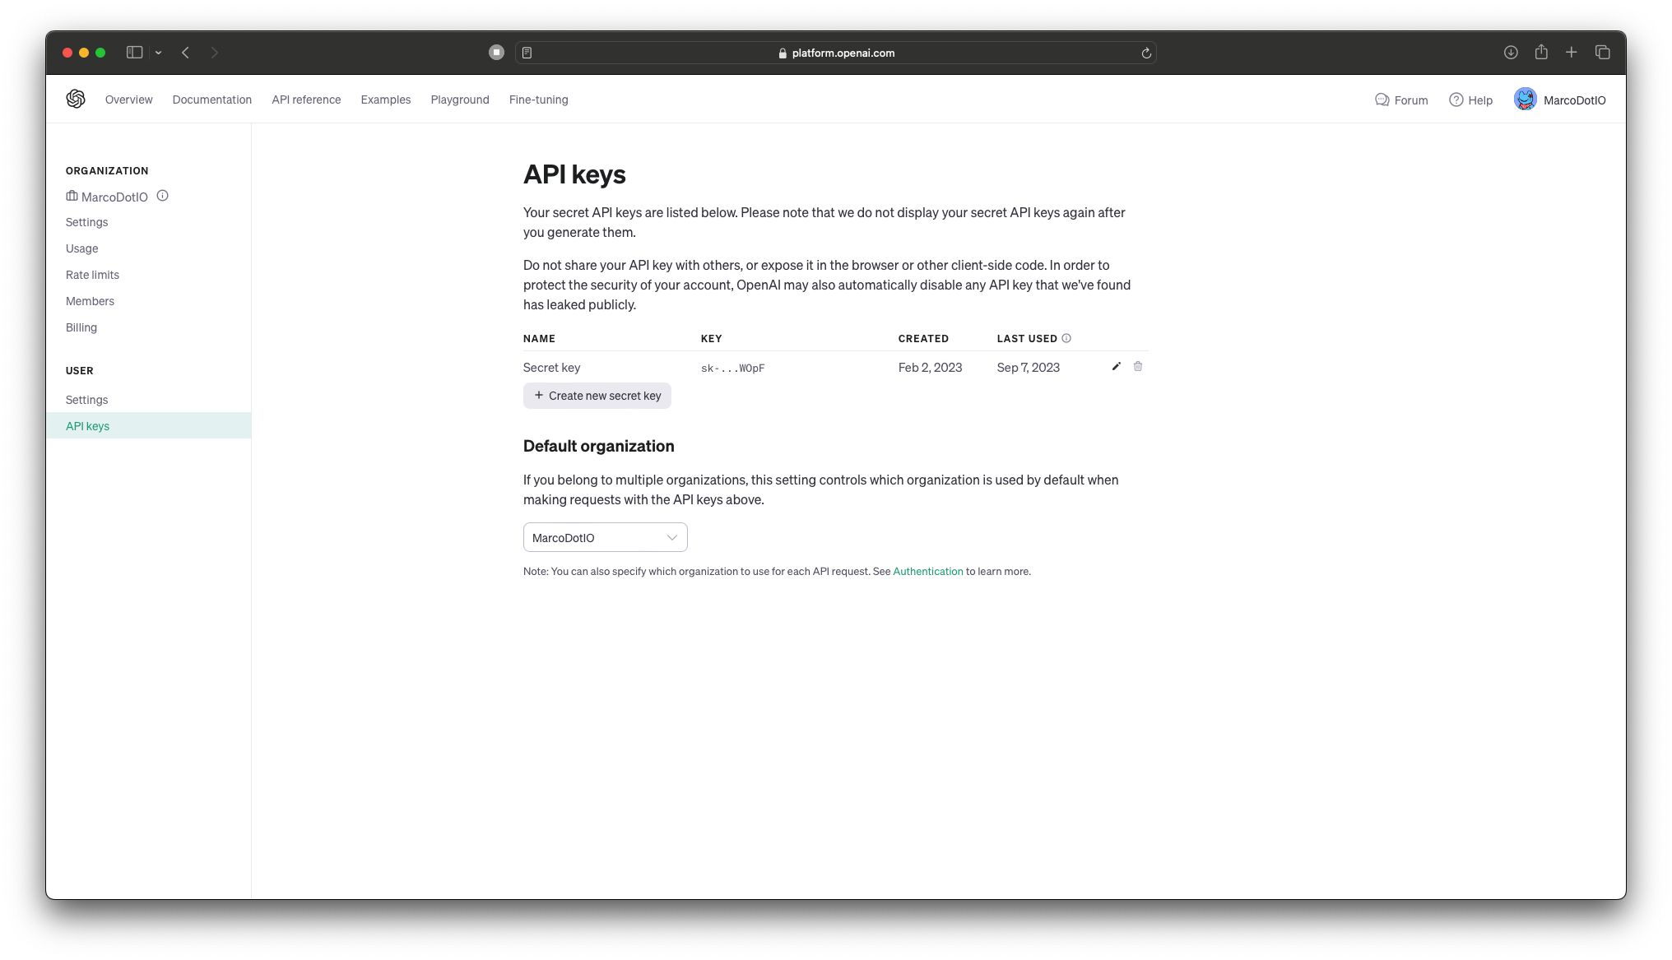This screenshot has height=960, width=1672.
Task: Go back with the browser back arrow
Action: [186, 53]
